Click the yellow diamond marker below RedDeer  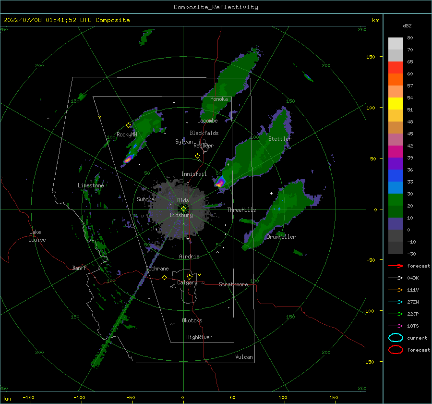(197, 156)
